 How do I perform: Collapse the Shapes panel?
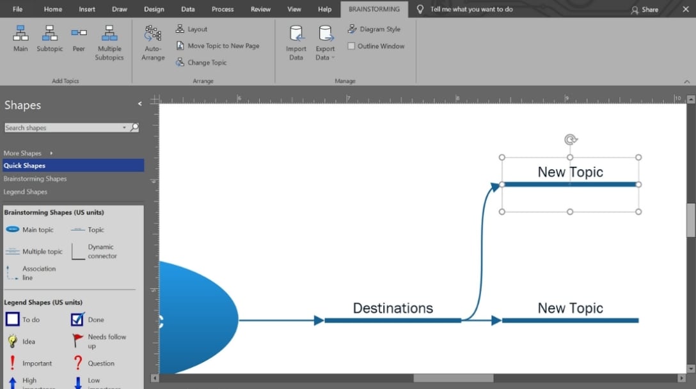[140, 103]
